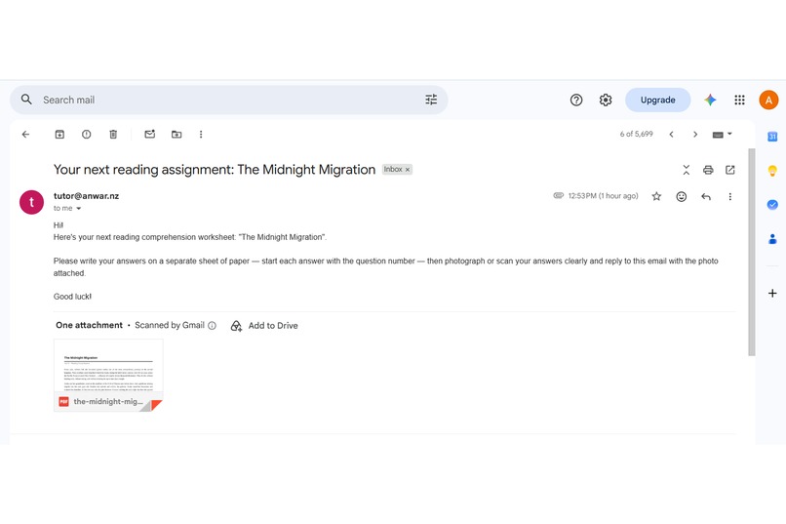786x524 pixels.
Task: Report this email as spam
Action: coord(86,135)
